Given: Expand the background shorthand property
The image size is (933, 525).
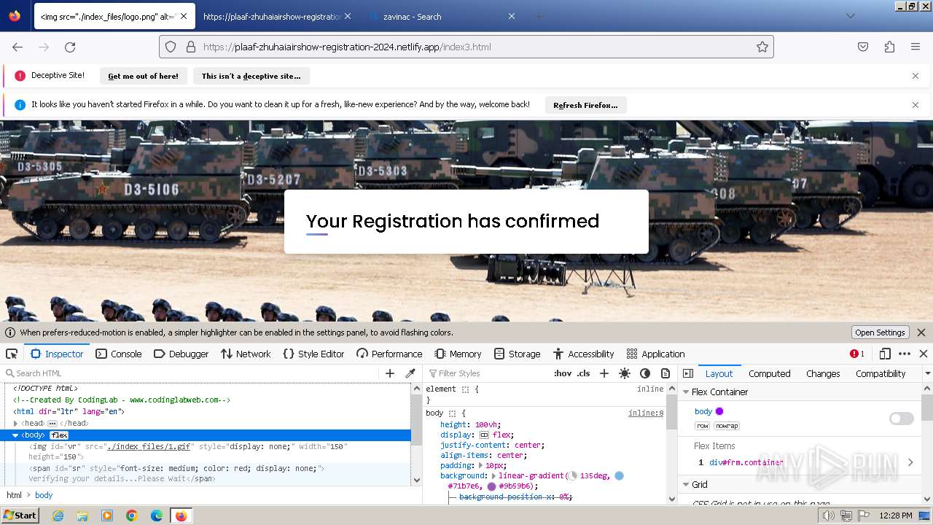Looking at the screenshot, I should [493, 475].
